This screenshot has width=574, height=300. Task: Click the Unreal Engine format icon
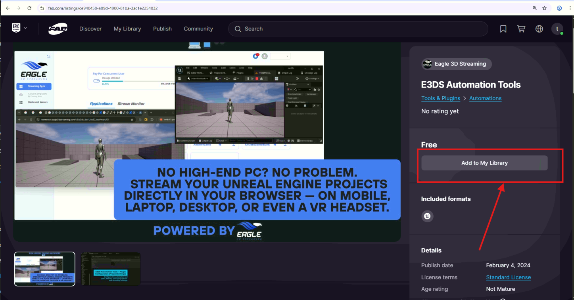pyautogui.click(x=427, y=216)
